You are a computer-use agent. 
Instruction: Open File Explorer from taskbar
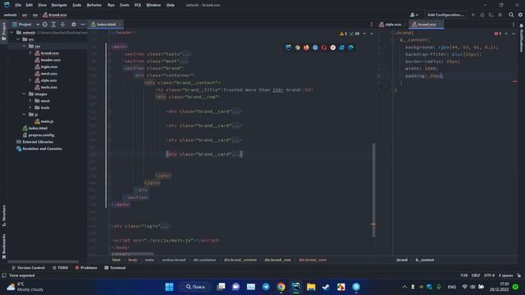point(311,287)
